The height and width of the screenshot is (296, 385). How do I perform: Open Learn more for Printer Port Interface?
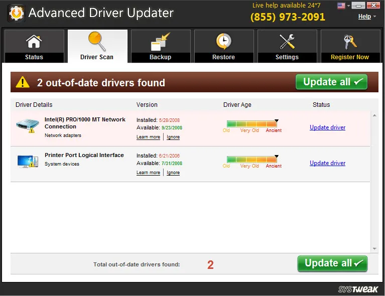pyautogui.click(x=148, y=173)
